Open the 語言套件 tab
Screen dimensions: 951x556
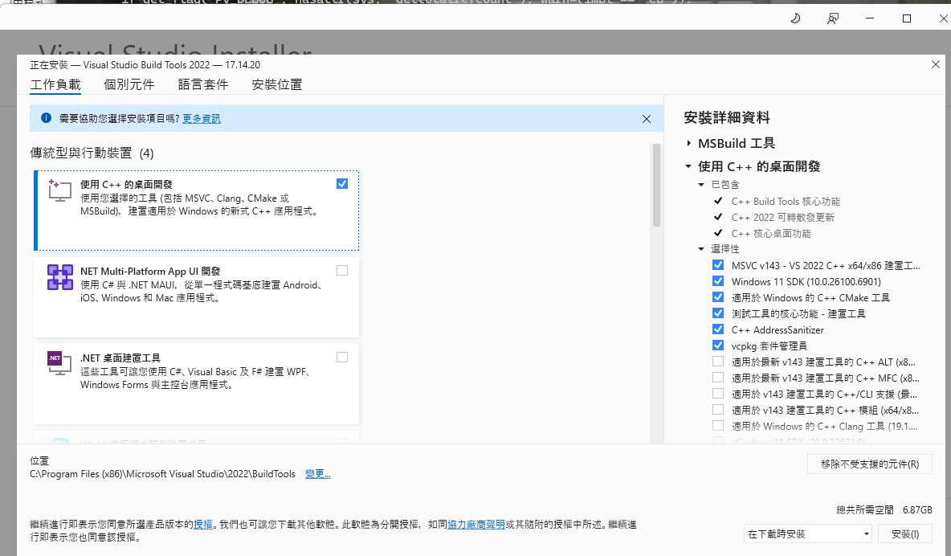(x=203, y=84)
